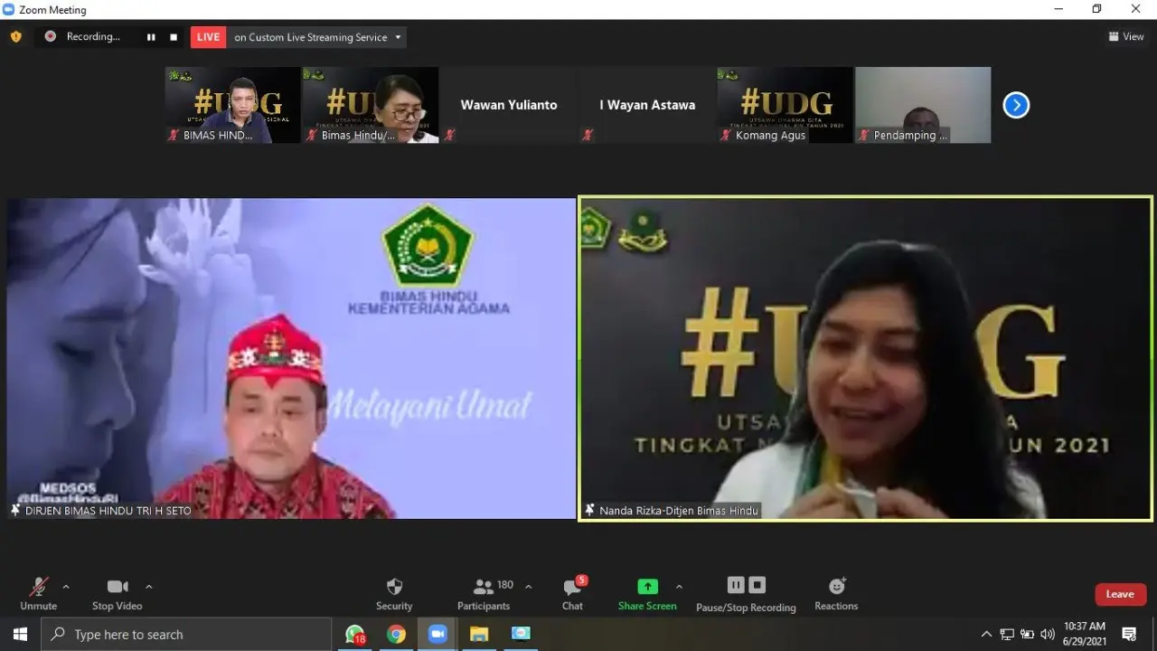This screenshot has height=651, width=1157.
Task: Expand audio options arrow beside Unmute
Action: 65,586
